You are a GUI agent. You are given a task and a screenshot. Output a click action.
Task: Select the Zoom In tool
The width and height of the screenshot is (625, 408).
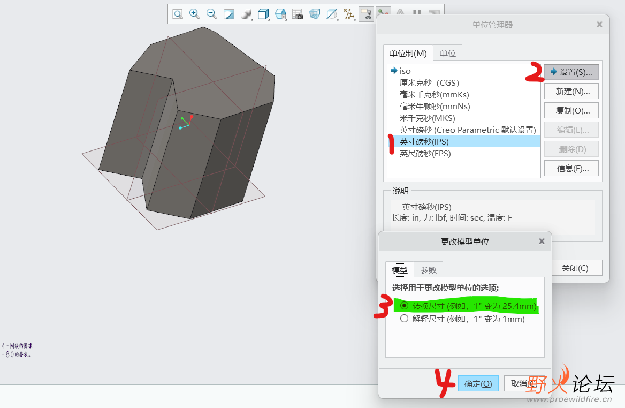click(195, 14)
